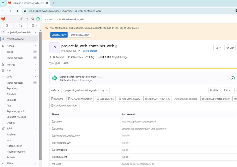Click your green avatar icon
This screenshot has width=237, height=167.
tap(38, 19)
